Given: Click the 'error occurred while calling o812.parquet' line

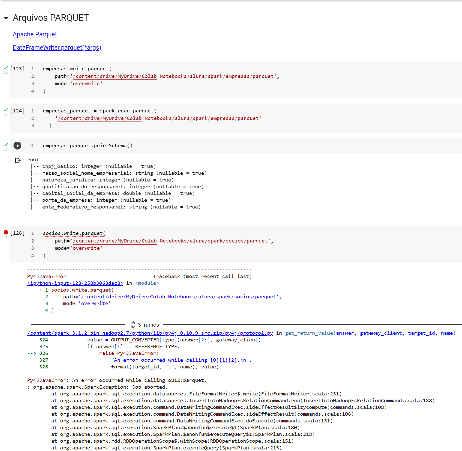Looking at the screenshot, I should (117, 380).
